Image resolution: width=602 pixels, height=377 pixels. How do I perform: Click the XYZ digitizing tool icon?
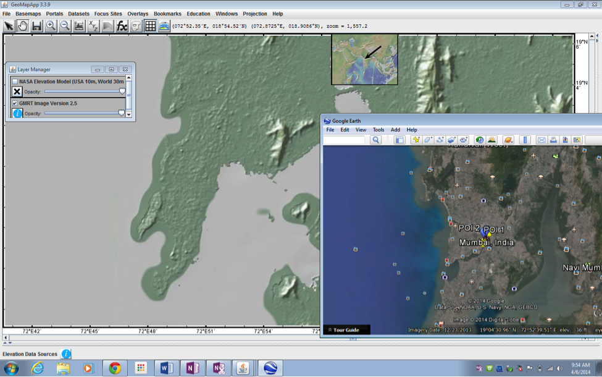(94, 26)
